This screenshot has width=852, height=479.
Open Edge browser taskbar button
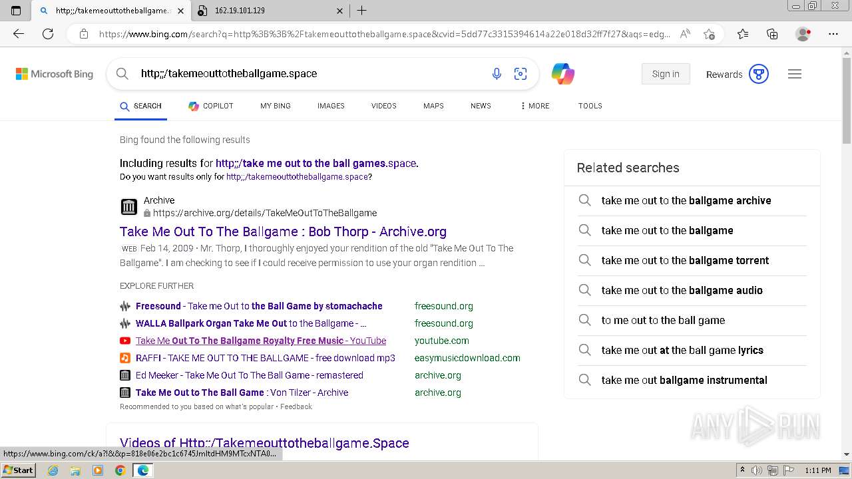pos(142,470)
